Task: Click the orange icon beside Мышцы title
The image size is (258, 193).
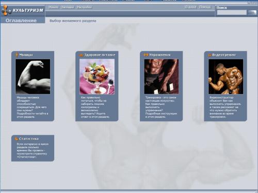Action: point(17,55)
